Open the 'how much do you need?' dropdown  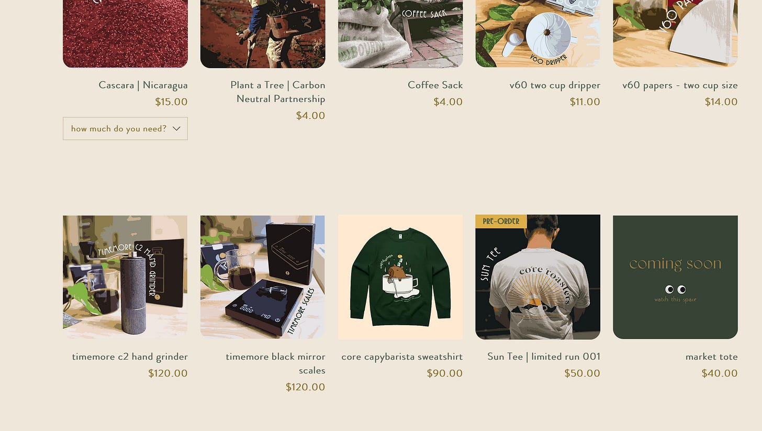[x=125, y=128]
